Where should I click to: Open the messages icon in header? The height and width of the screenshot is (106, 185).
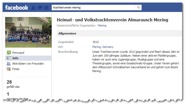[40, 8]
